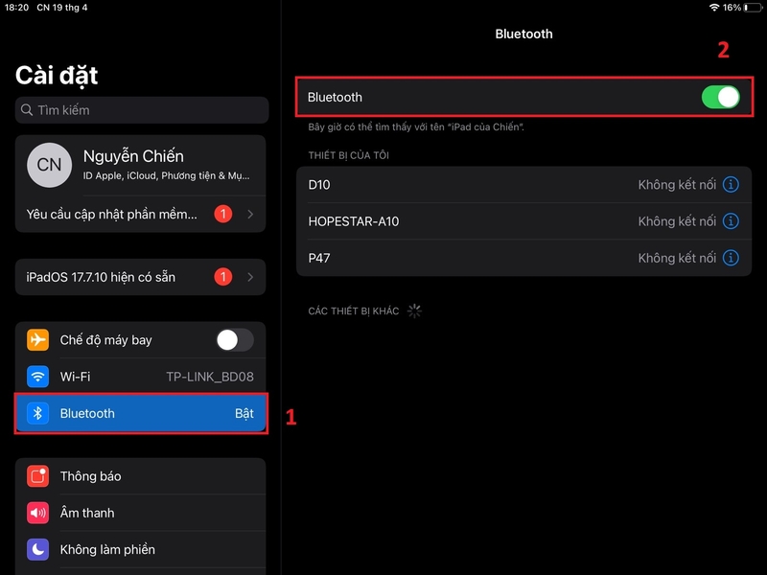The height and width of the screenshot is (575, 767).
Task: Select Bluetooth in settings sidebar
Action: click(x=140, y=413)
